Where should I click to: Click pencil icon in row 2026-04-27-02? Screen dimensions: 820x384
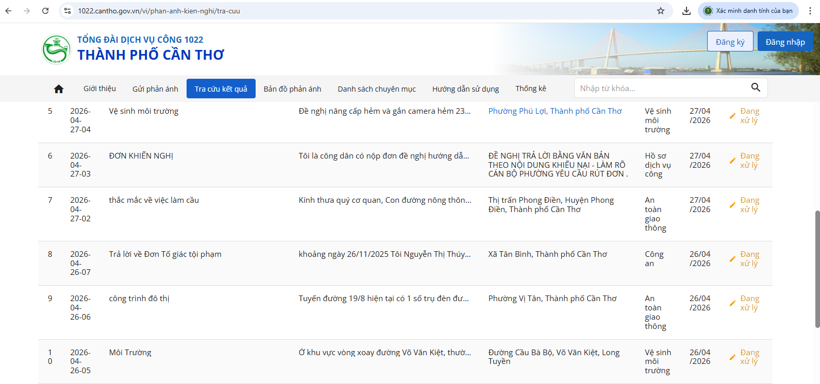(732, 205)
